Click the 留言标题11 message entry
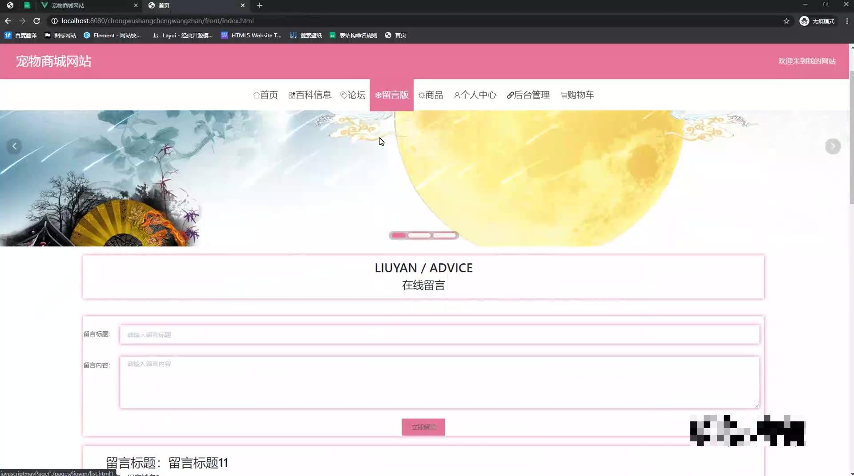Viewport: 854px width, 476px height. 167,463
